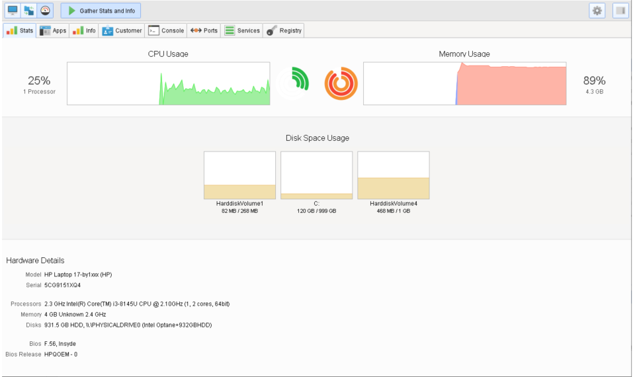The image size is (635, 377).
Task: Click Gather Stats and Info button
Action: coord(101,11)
